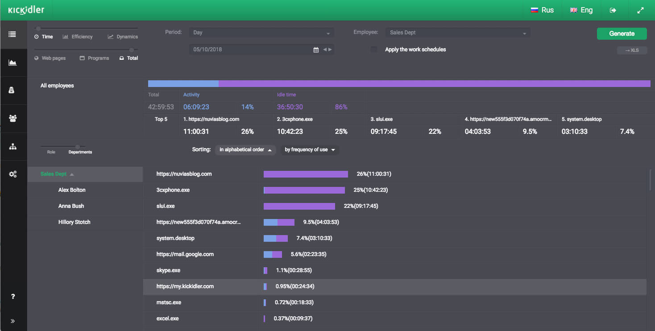Screen dimensions: 655x331
Task: Open the help question mark icon
Action: (13, 297)
